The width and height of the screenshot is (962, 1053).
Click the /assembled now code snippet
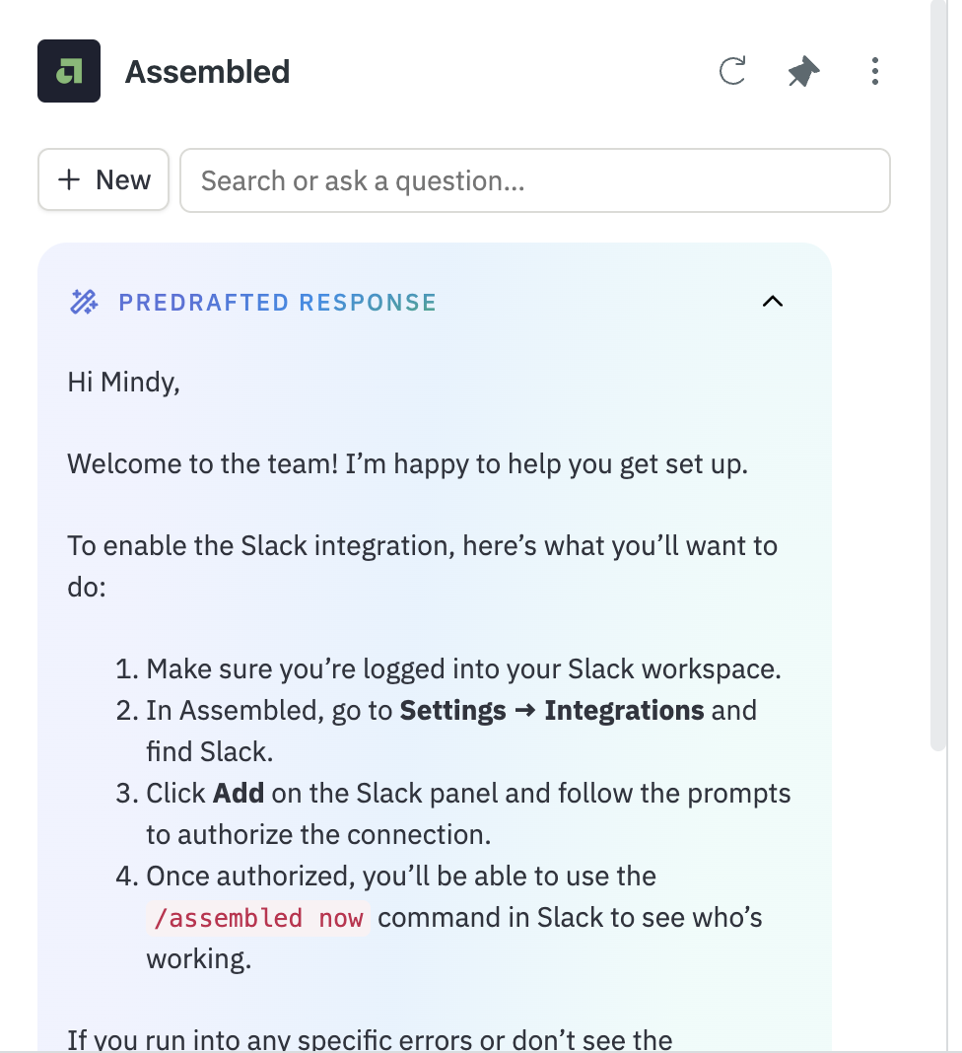[258, 918]
